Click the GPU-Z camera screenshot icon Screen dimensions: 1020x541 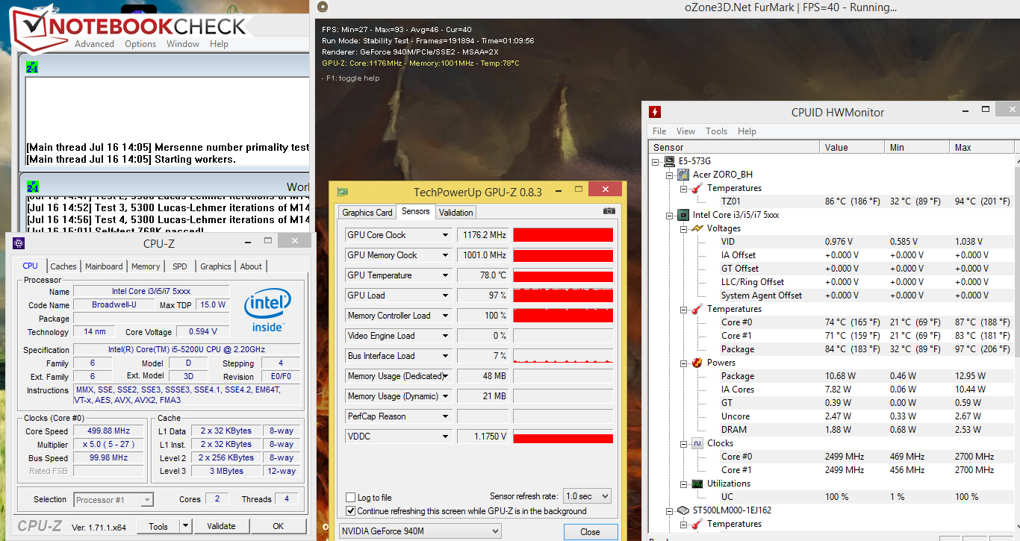tap(609, 212)
